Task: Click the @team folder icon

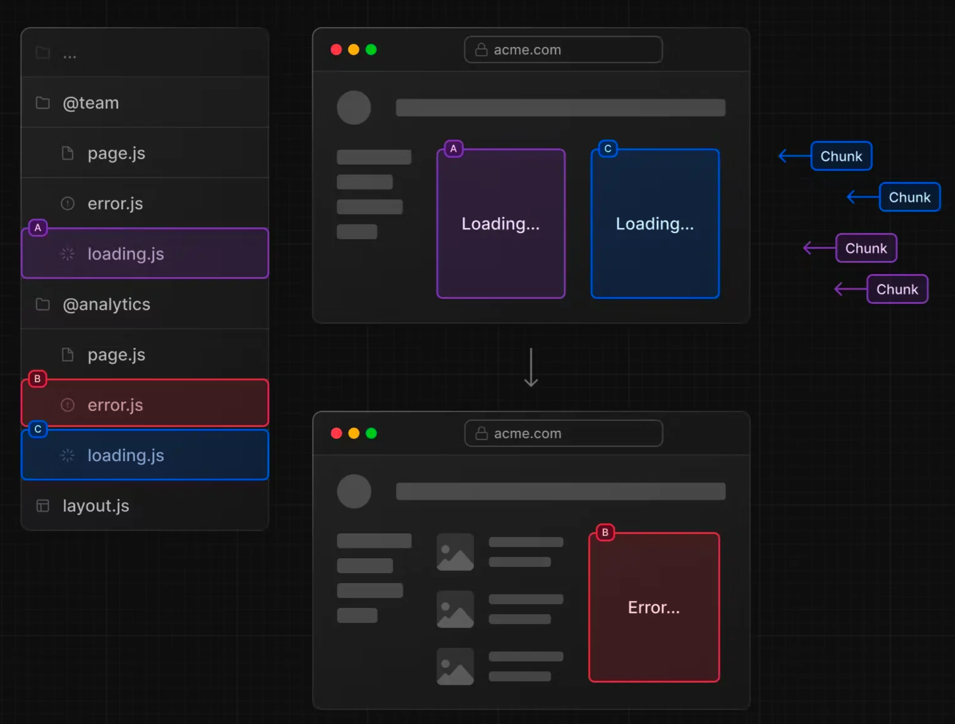Action: click(43, 102)
